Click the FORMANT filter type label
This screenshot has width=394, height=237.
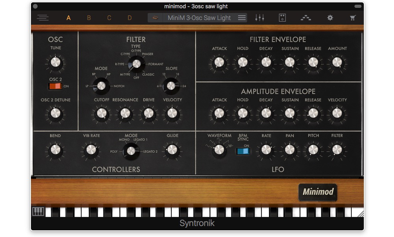point(156,64)
